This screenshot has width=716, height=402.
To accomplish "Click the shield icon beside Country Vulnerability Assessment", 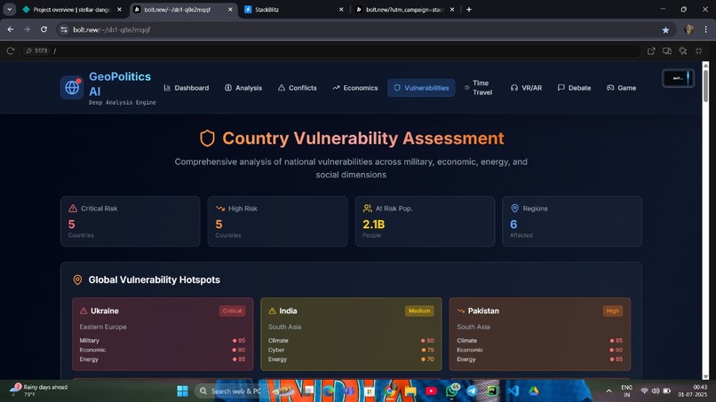I will pyautogui.click(x=207, y=138).
